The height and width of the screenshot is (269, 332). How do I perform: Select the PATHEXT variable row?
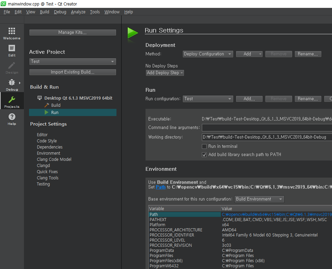point(240,220)
